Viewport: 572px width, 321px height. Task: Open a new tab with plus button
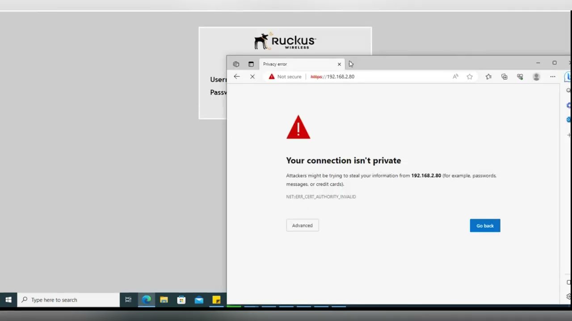(x=350, y=64)
